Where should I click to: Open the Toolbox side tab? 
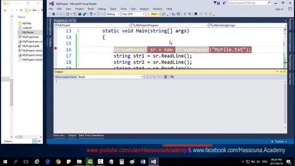pyautogui.click(x=50, y=42)
